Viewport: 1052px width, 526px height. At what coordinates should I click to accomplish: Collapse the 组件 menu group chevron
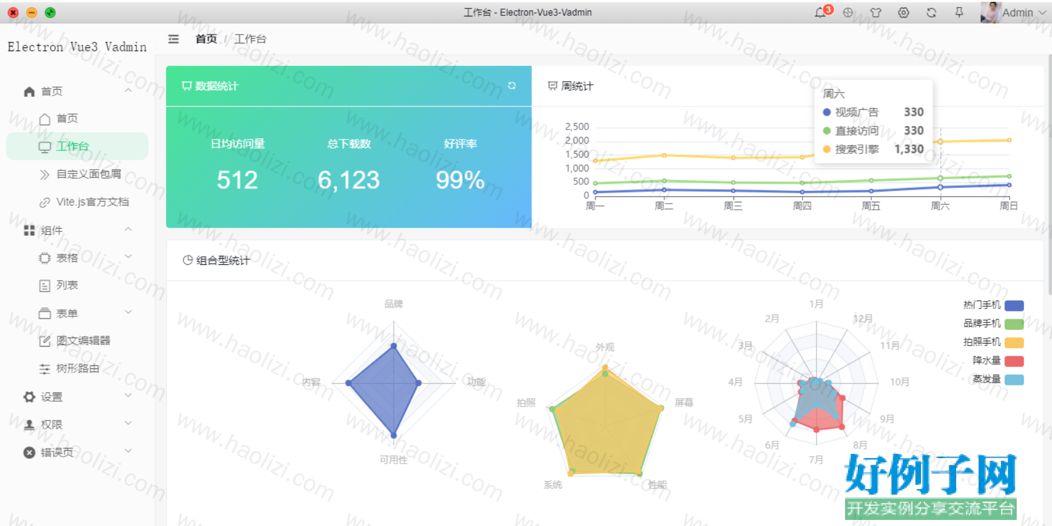click(x=128, y=230)
